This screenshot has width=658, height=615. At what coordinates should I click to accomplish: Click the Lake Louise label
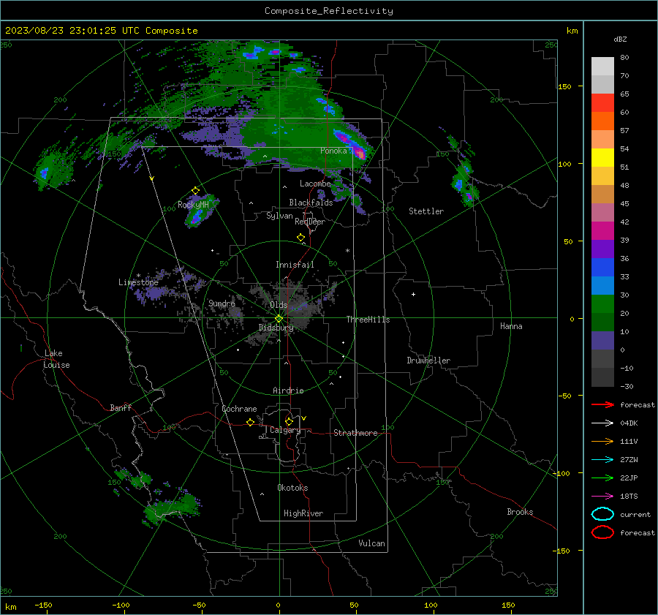(56, 359)
